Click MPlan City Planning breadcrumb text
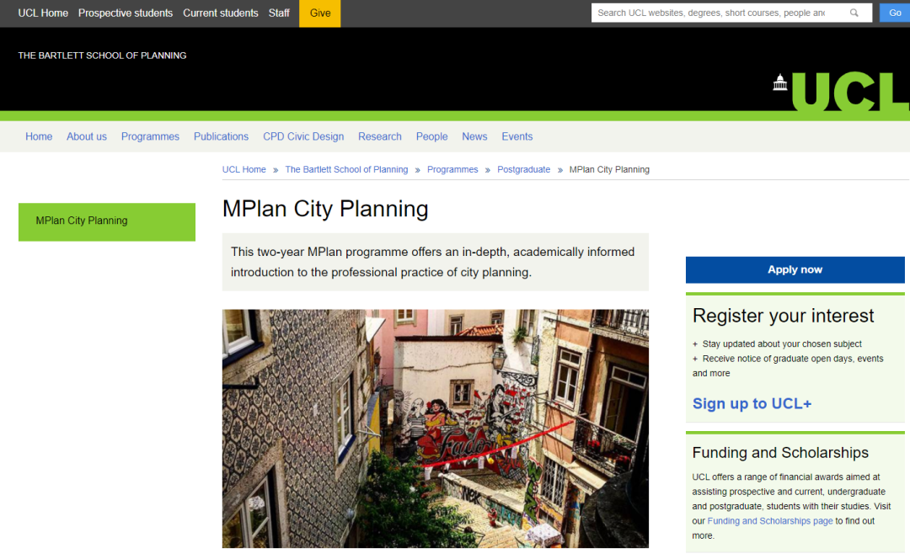The width and height of the screenshot is (910, 559). (x=609, y=169)
